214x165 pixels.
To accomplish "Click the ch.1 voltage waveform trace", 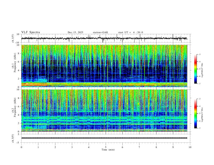I will point(104,38).
